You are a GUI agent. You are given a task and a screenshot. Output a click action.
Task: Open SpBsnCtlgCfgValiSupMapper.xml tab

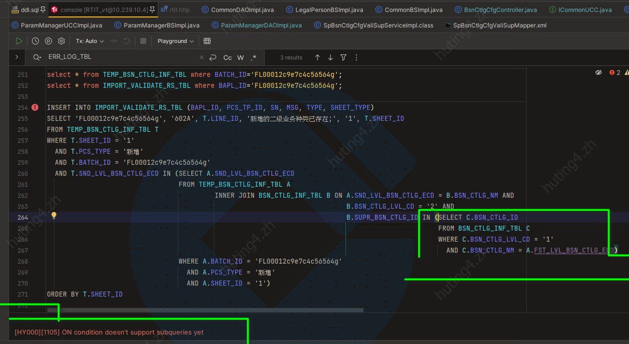pos(499,25)
